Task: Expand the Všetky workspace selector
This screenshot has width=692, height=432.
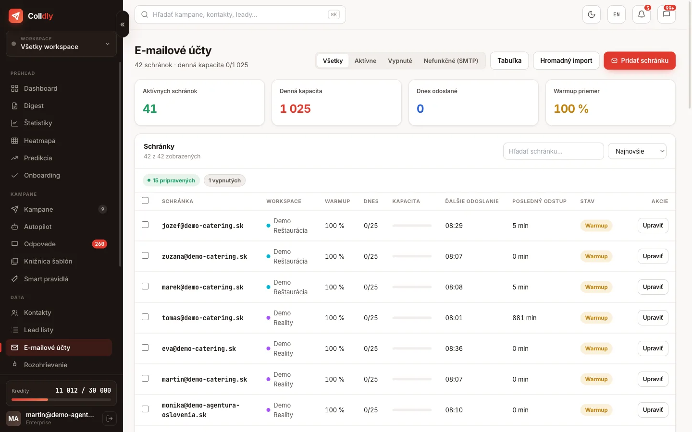Action: point(61,44)
